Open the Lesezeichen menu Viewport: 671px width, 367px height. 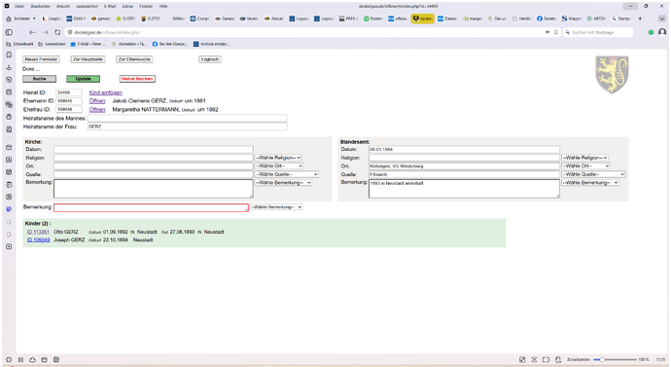coord(87,7)
